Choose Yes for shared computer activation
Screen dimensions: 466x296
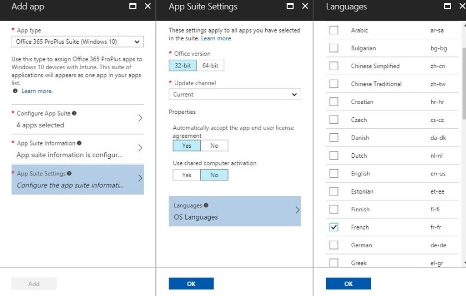[186, 175]
